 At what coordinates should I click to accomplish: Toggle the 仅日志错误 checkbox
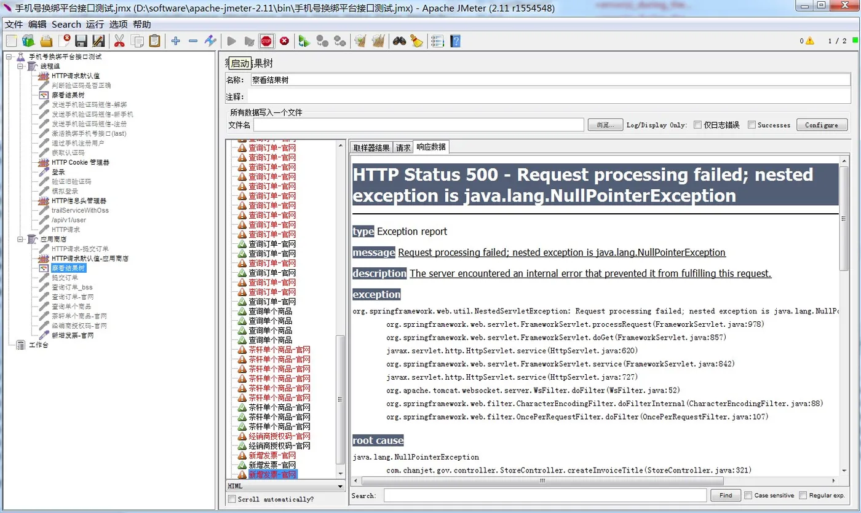[697, 125]
